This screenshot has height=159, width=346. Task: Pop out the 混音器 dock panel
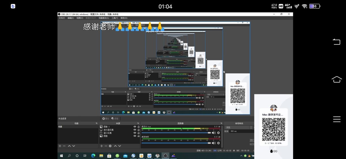tap(221, 123)
